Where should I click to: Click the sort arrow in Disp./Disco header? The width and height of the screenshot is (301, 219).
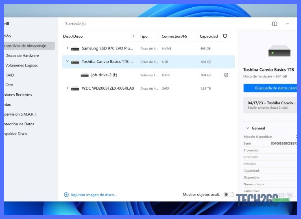point(133,36)
